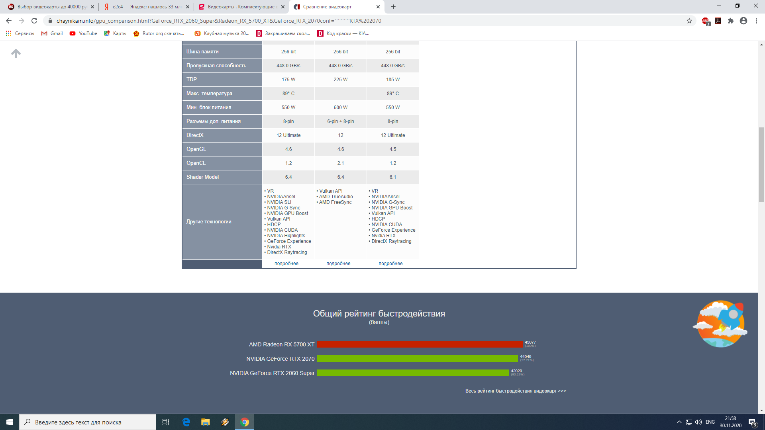
Task: Switch to Выбор видеокарты до 40000 tab
Action: (x=51, y=7)
